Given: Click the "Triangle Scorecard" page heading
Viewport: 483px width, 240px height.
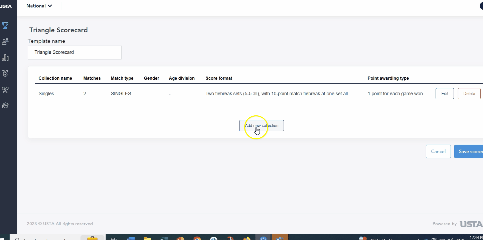Looking at the screenshot, I should coord(58,30).
